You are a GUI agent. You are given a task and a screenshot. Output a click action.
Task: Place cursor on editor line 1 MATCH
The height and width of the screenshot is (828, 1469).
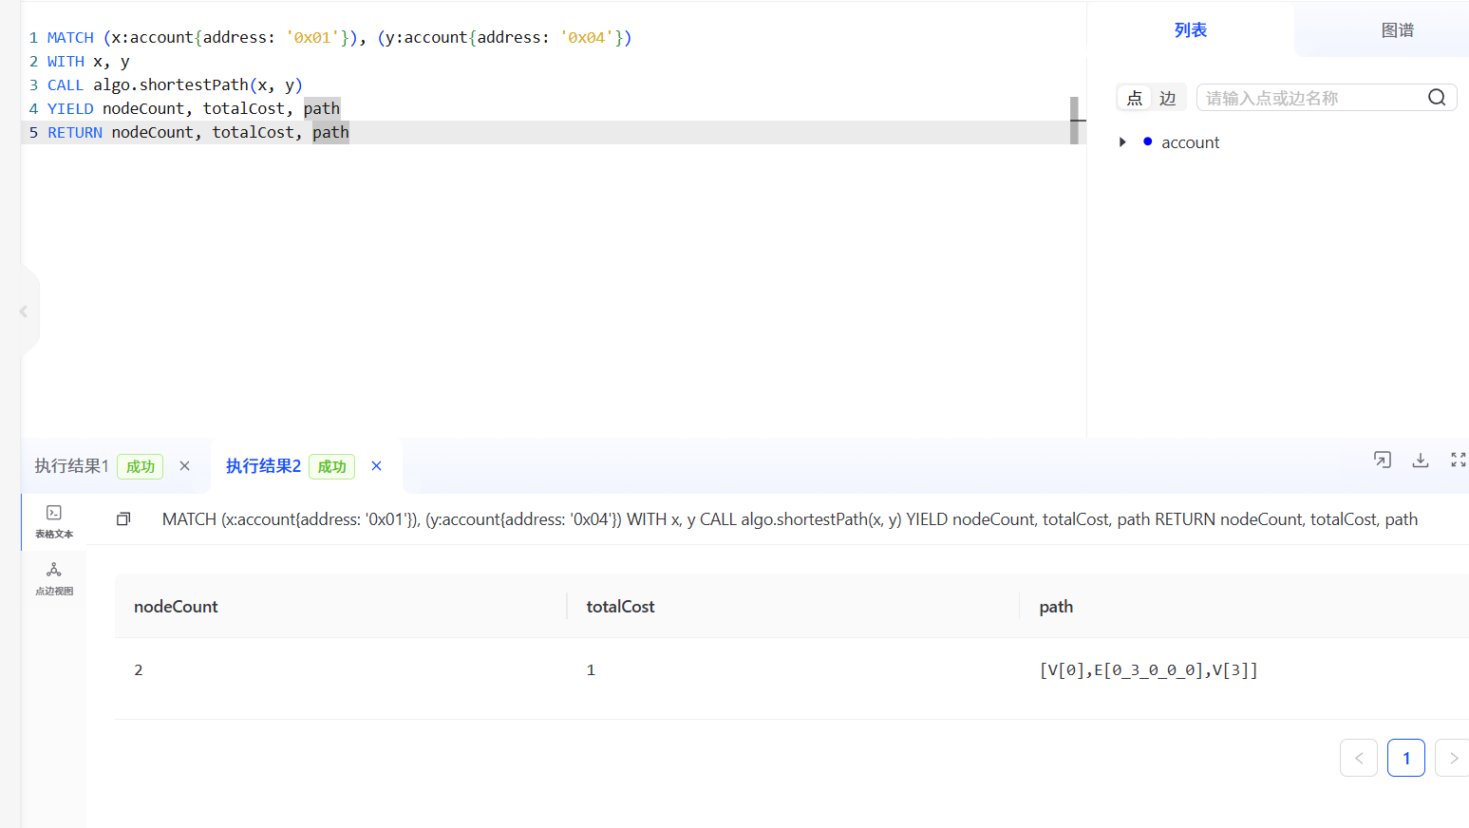pyautogui.click(x=70, y=38)
